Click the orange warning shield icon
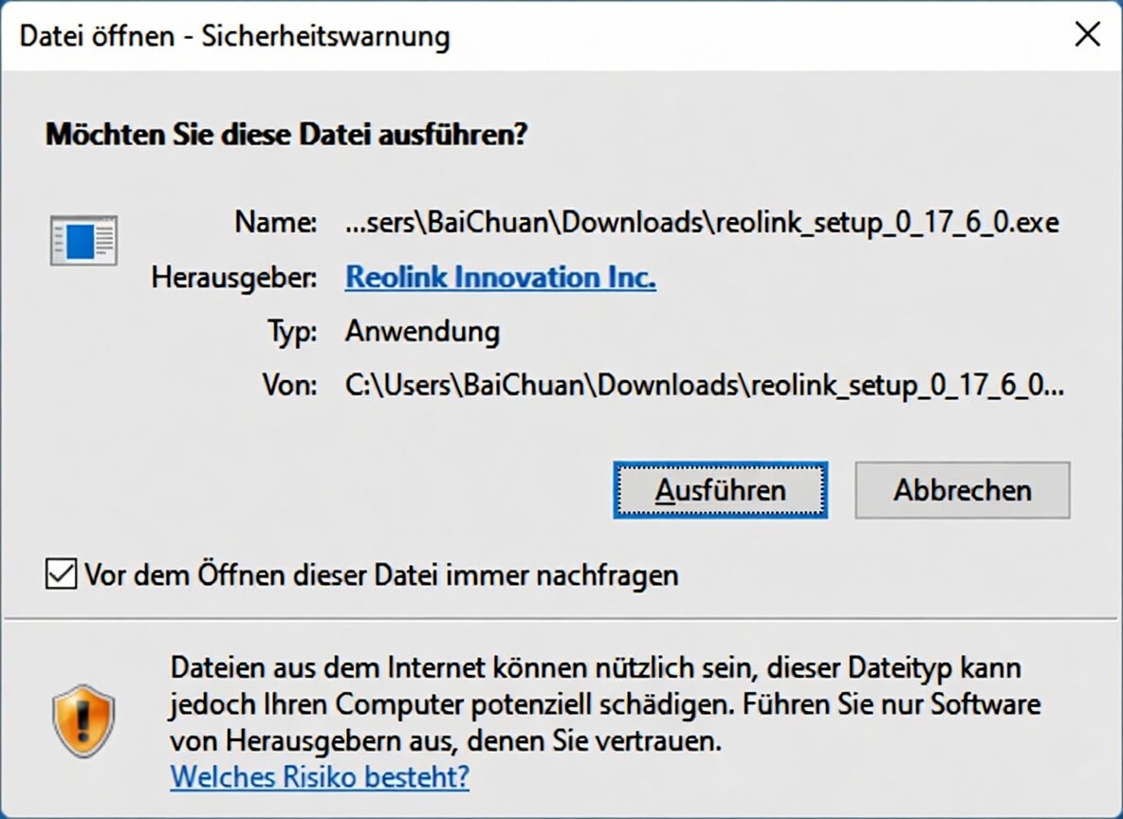 (83, 720)
